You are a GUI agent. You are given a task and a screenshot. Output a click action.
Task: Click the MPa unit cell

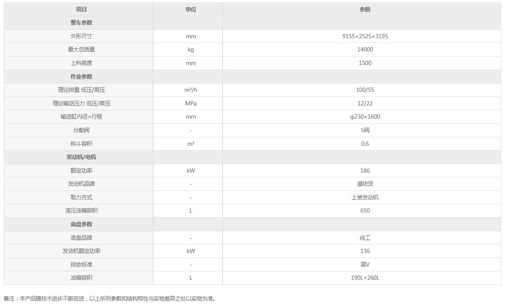click(191, 103)
